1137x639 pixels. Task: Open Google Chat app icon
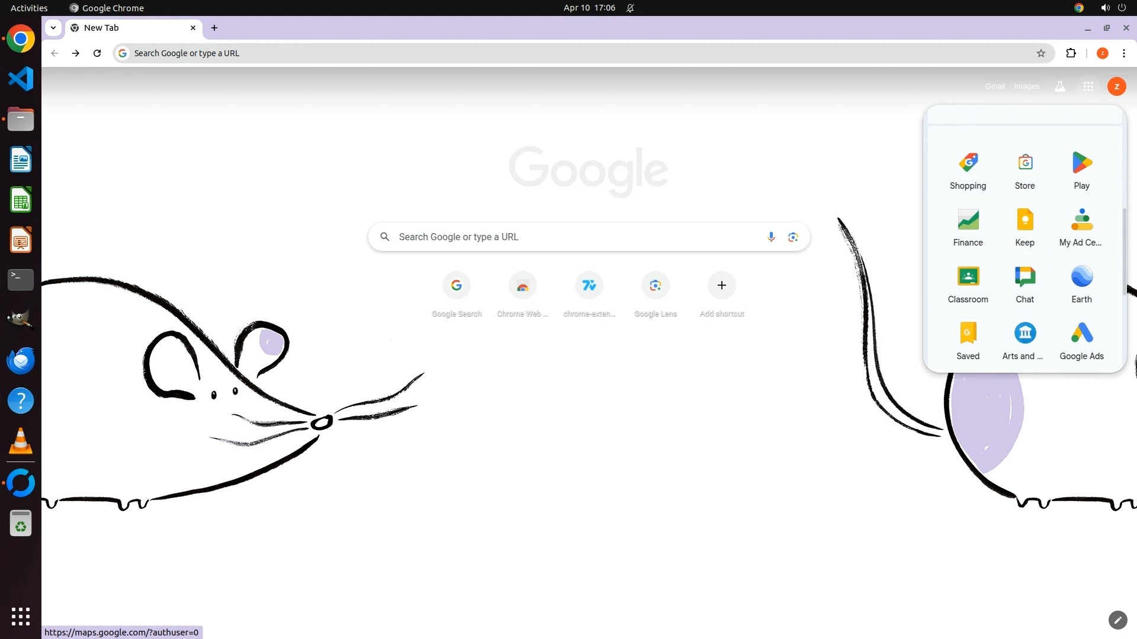pyautogui.click(x=1024, y=277)
